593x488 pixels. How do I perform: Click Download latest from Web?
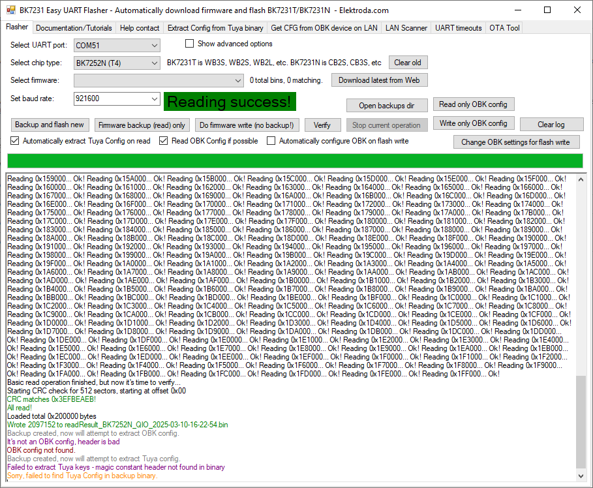point(379,80)
